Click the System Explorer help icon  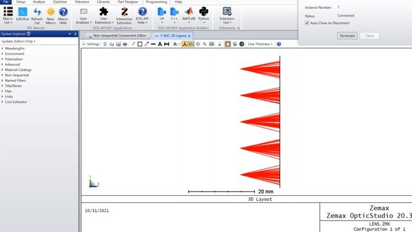click(28, 34)
